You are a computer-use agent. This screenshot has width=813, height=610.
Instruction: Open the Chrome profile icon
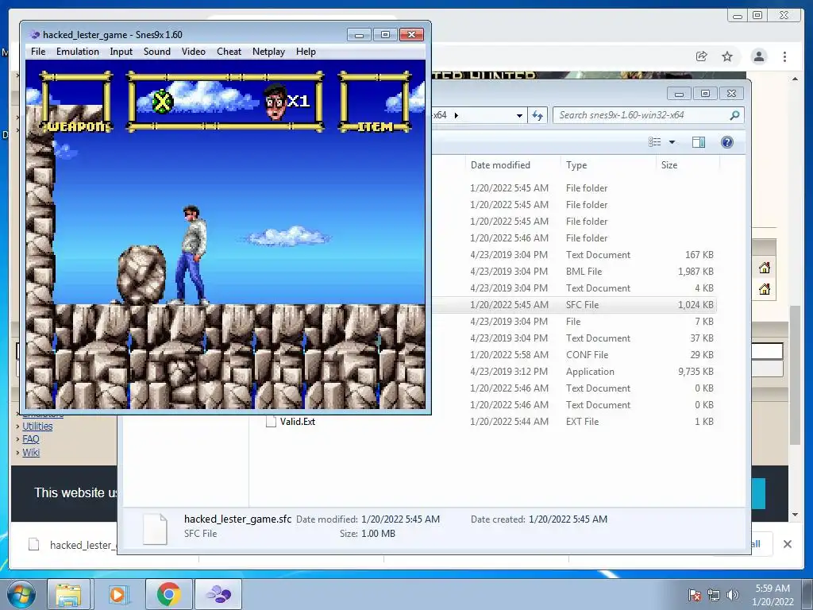pos(758,56)
